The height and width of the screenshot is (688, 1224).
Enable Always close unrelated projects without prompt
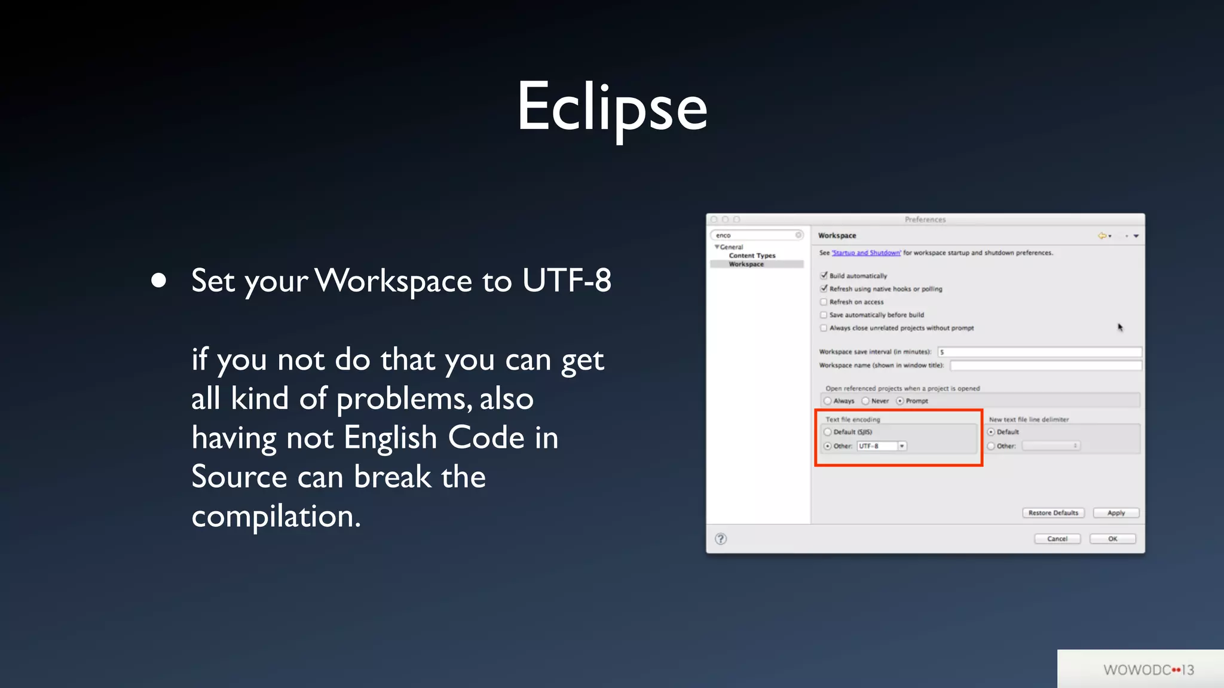[x=824, y=328]
